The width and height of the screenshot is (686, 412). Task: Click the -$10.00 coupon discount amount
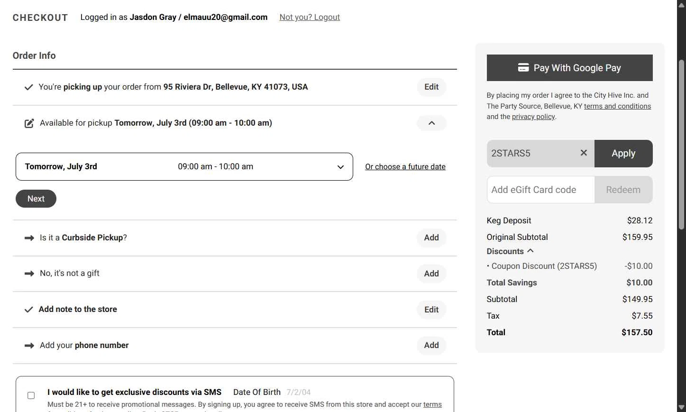638,266
